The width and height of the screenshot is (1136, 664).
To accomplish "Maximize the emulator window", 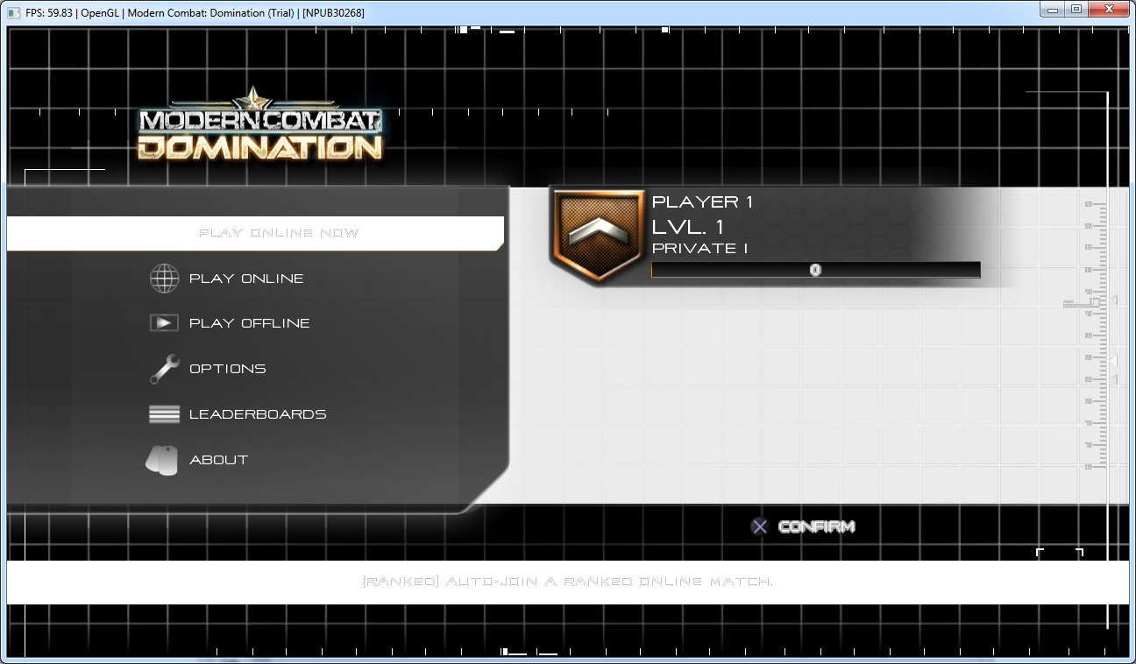I will click(x=1076, y=11).
